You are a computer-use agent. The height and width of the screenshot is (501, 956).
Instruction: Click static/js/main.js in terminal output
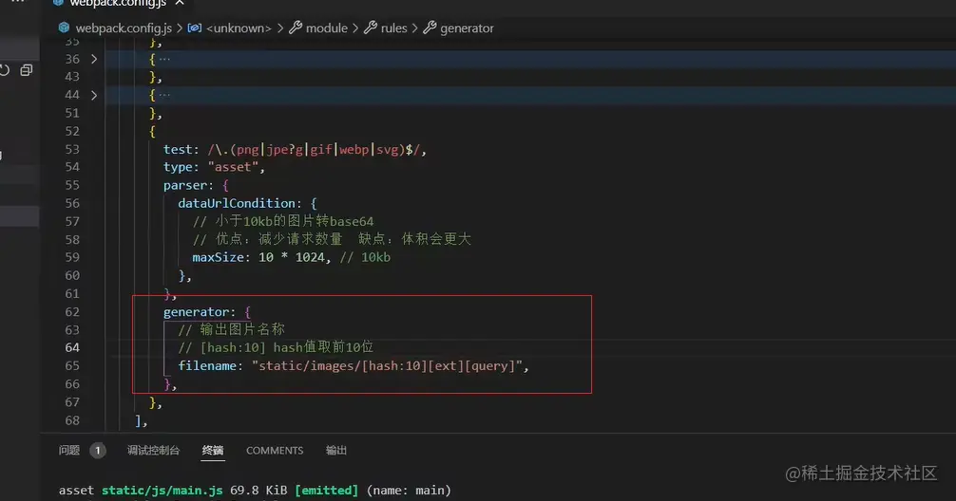(x=162, y=491)
